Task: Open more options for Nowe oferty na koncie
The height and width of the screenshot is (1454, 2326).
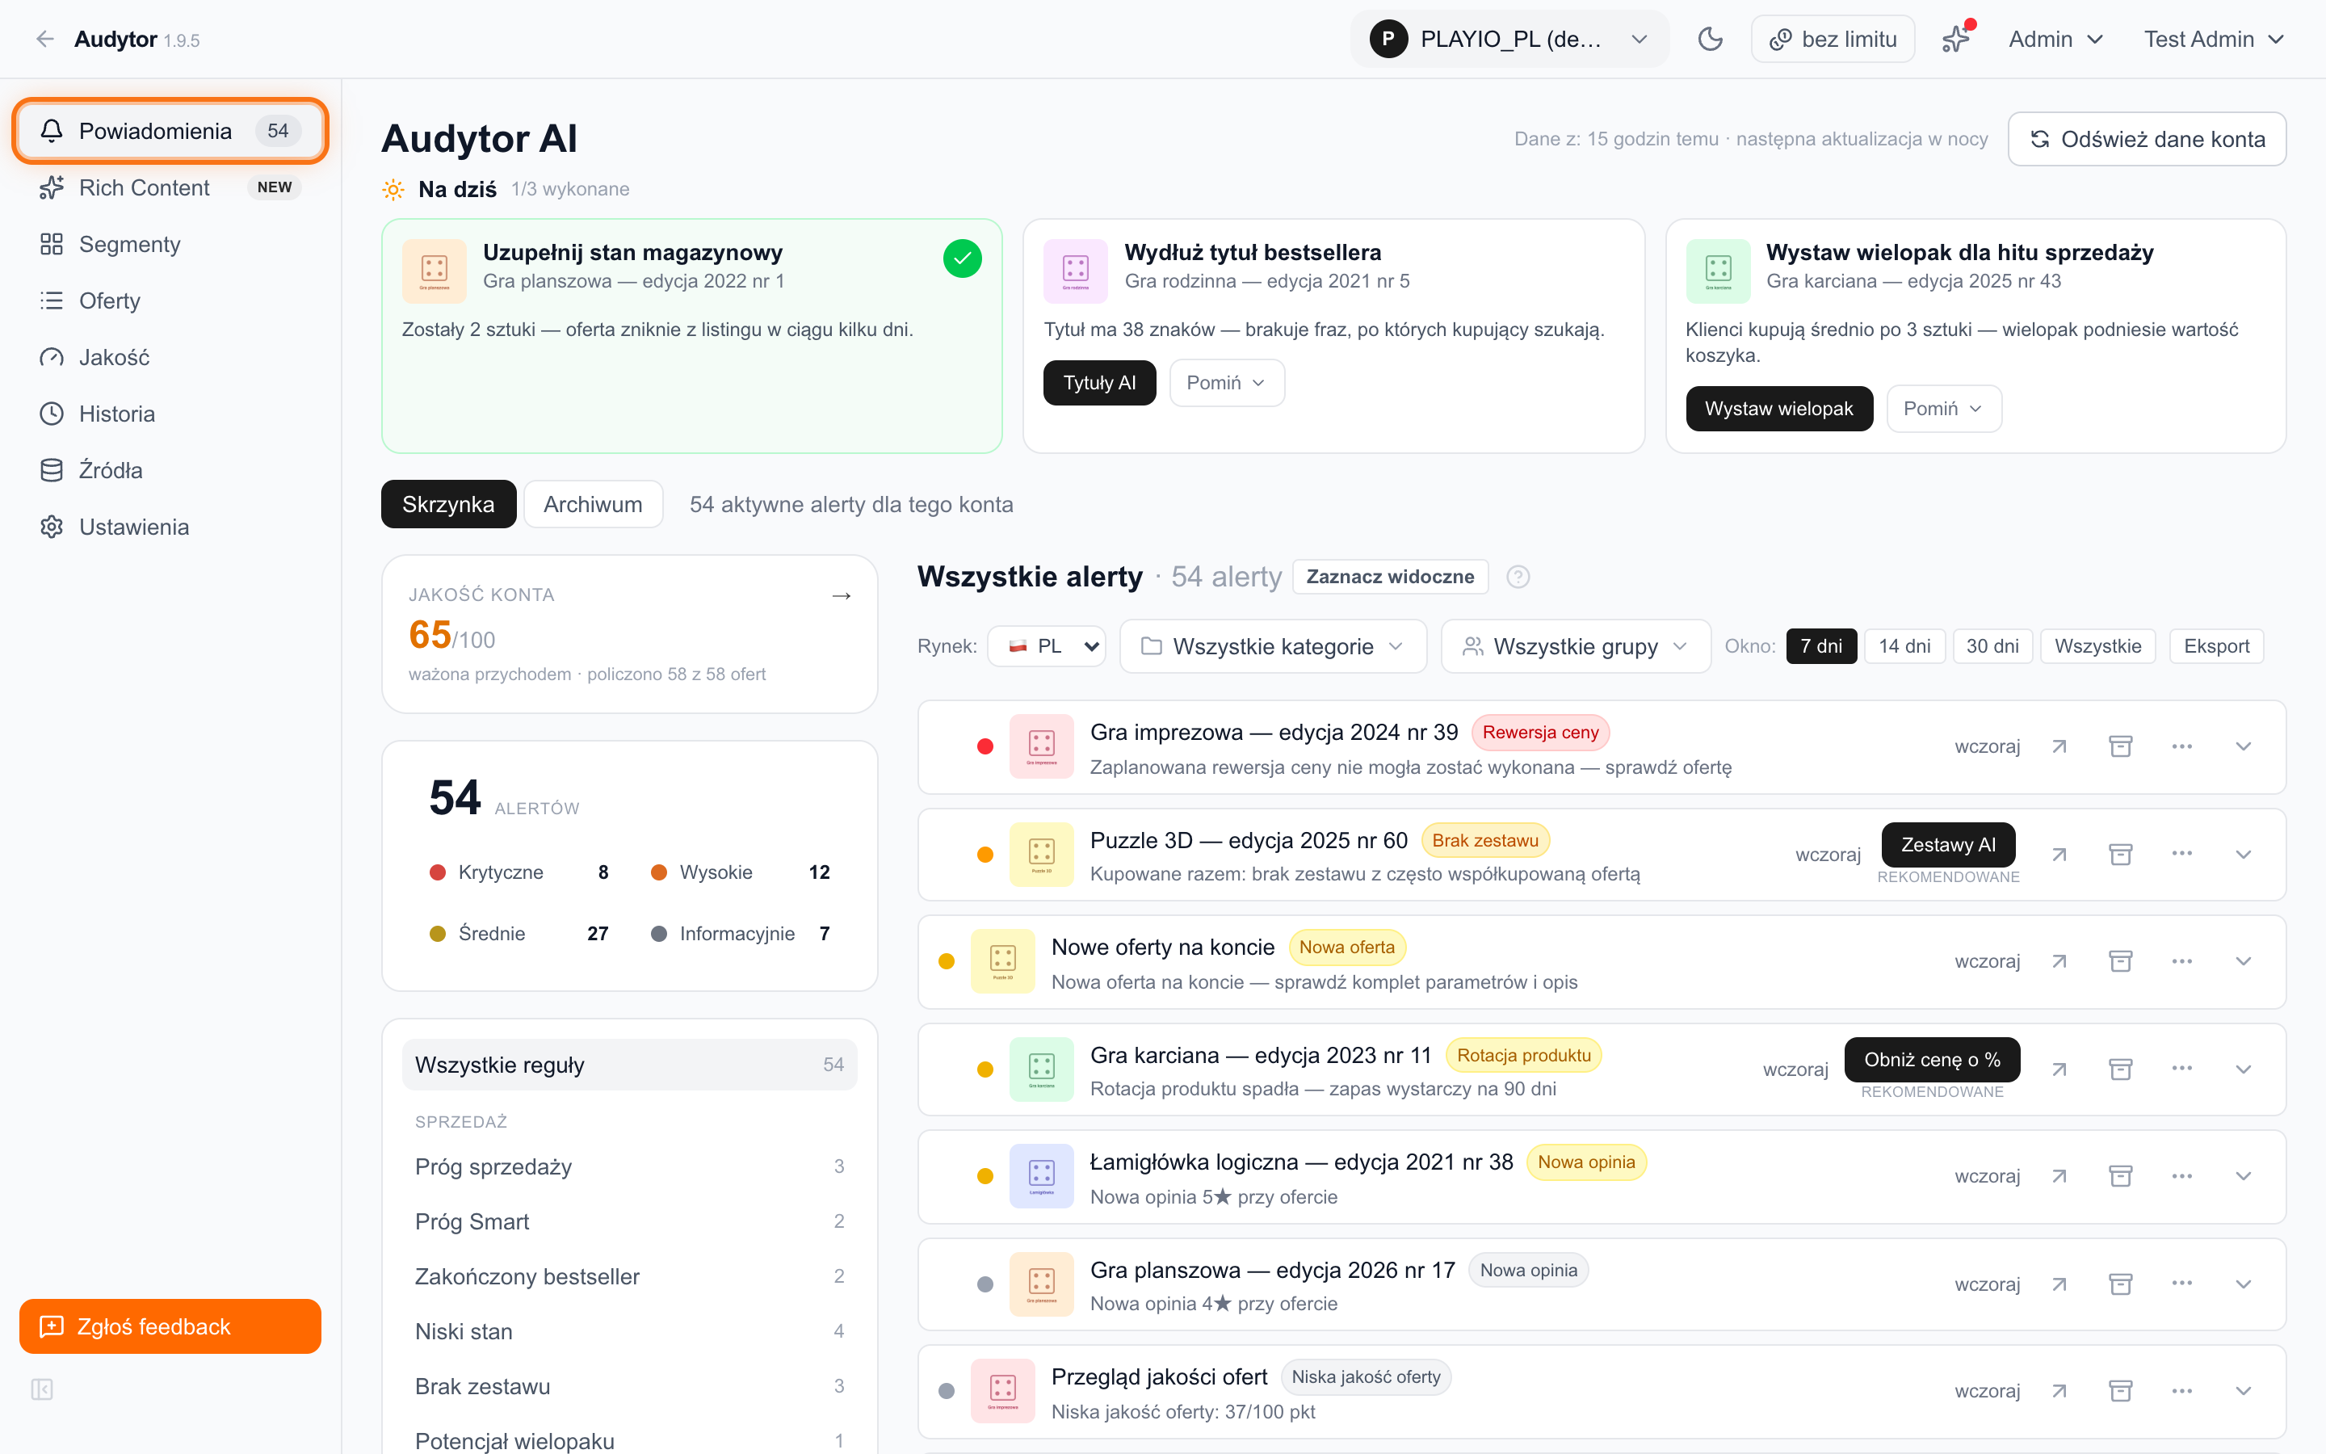Action: tap(2181, 960)
